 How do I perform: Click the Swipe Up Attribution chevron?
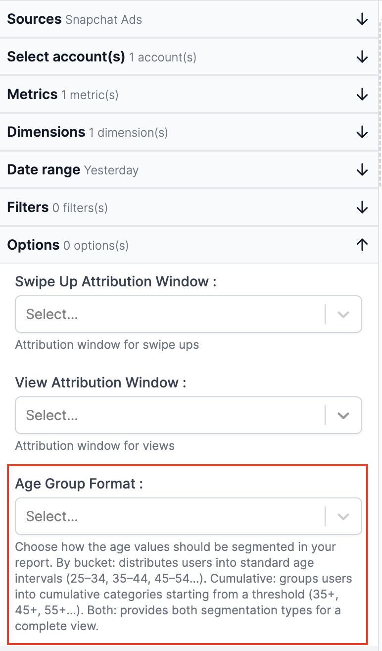343,315
